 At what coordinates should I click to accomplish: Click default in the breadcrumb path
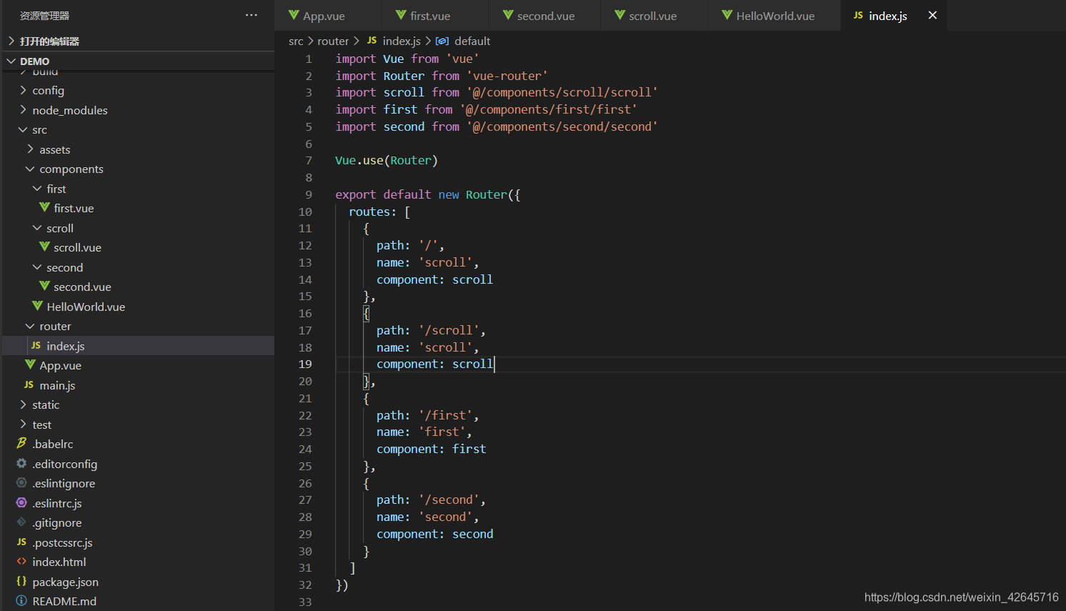pyautogui.click(x=472, y=41)
